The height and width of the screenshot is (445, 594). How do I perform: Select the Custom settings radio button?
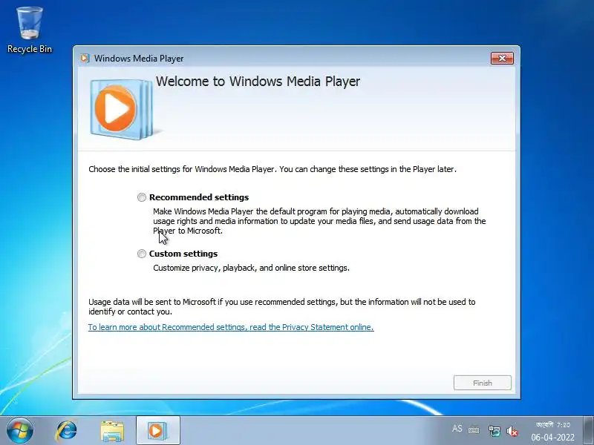click(142, 254)
